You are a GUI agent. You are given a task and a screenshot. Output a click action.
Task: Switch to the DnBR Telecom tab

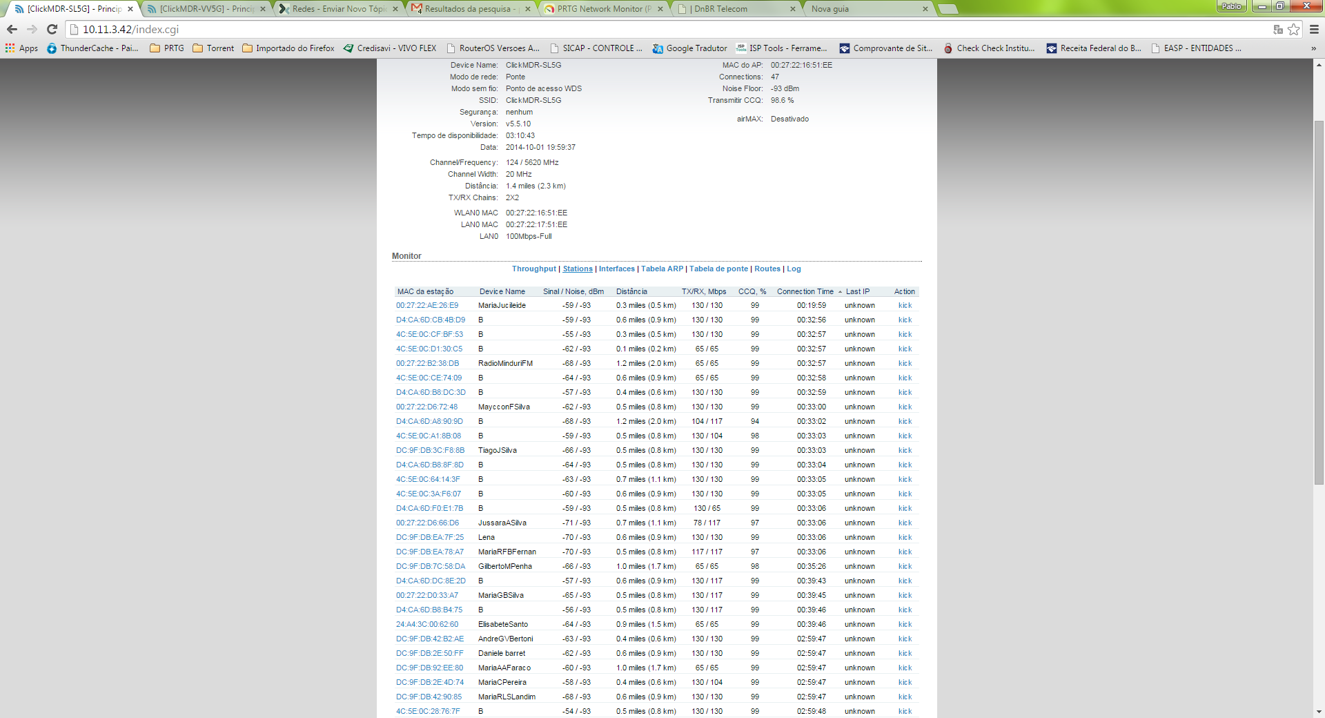pyautogui.click(x=735, y=9)
